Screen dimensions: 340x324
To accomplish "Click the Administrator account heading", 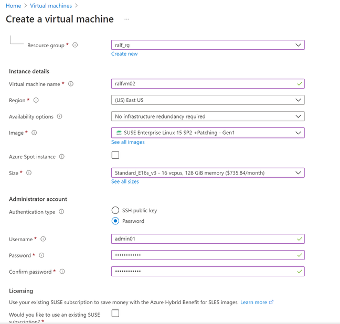I will click(x=38, y=199).
